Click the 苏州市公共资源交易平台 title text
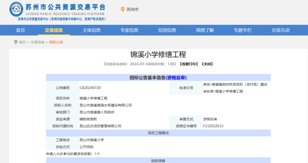The width and height of the screenshot is (308, 163). click(x=65, y=7)
